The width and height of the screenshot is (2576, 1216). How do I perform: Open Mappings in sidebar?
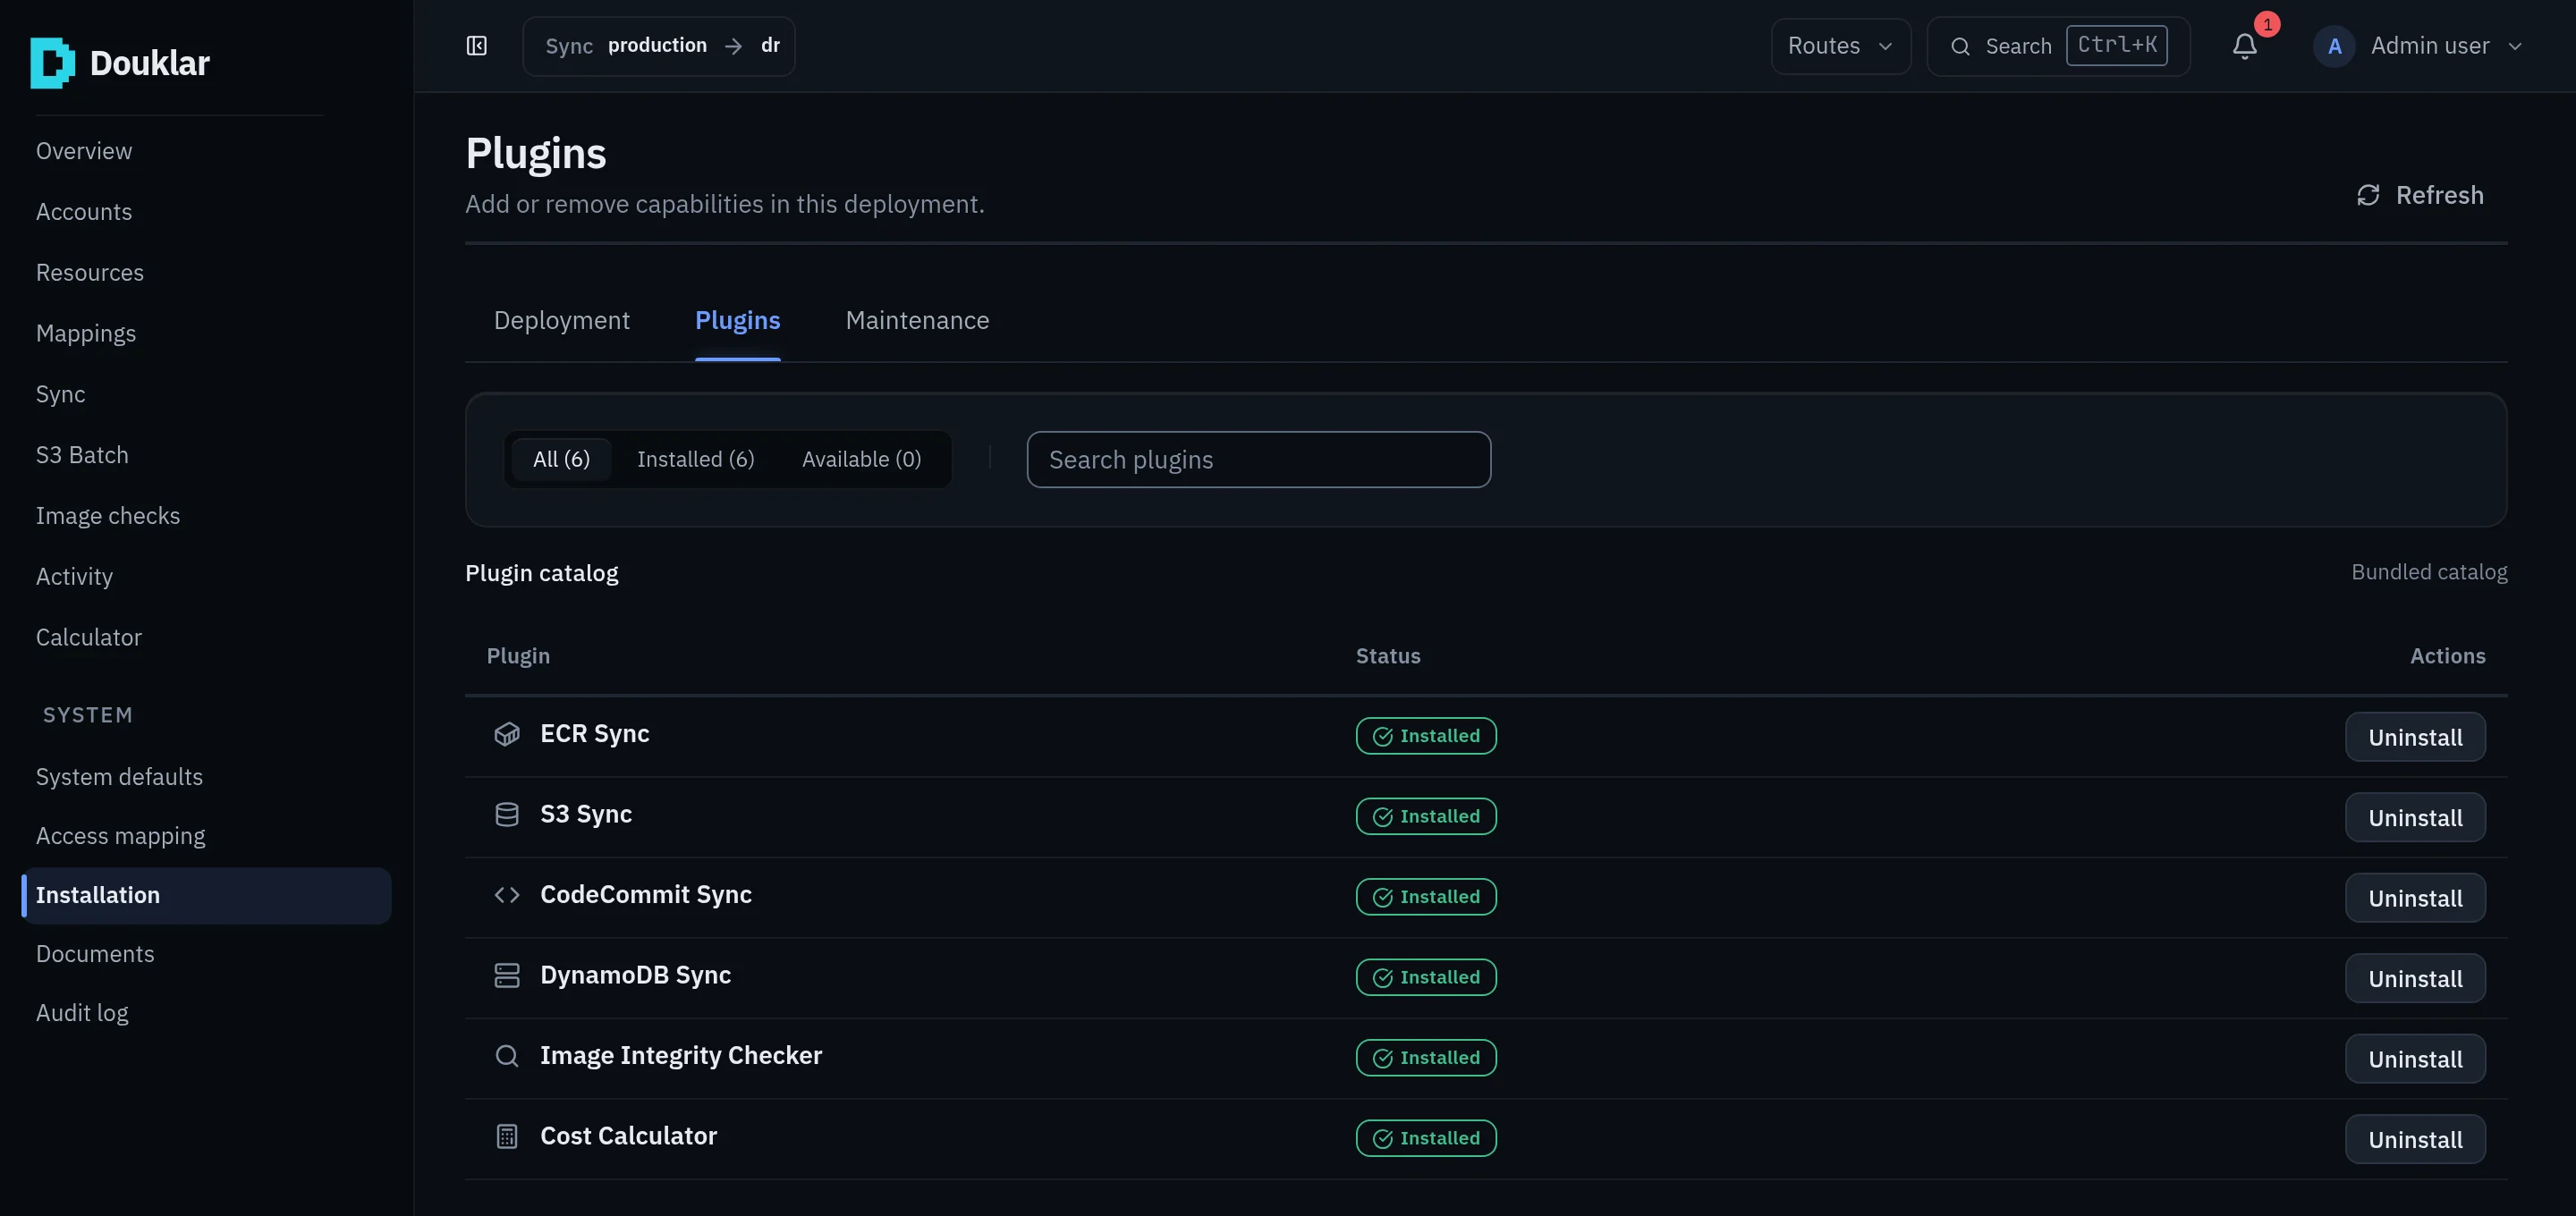86,334
